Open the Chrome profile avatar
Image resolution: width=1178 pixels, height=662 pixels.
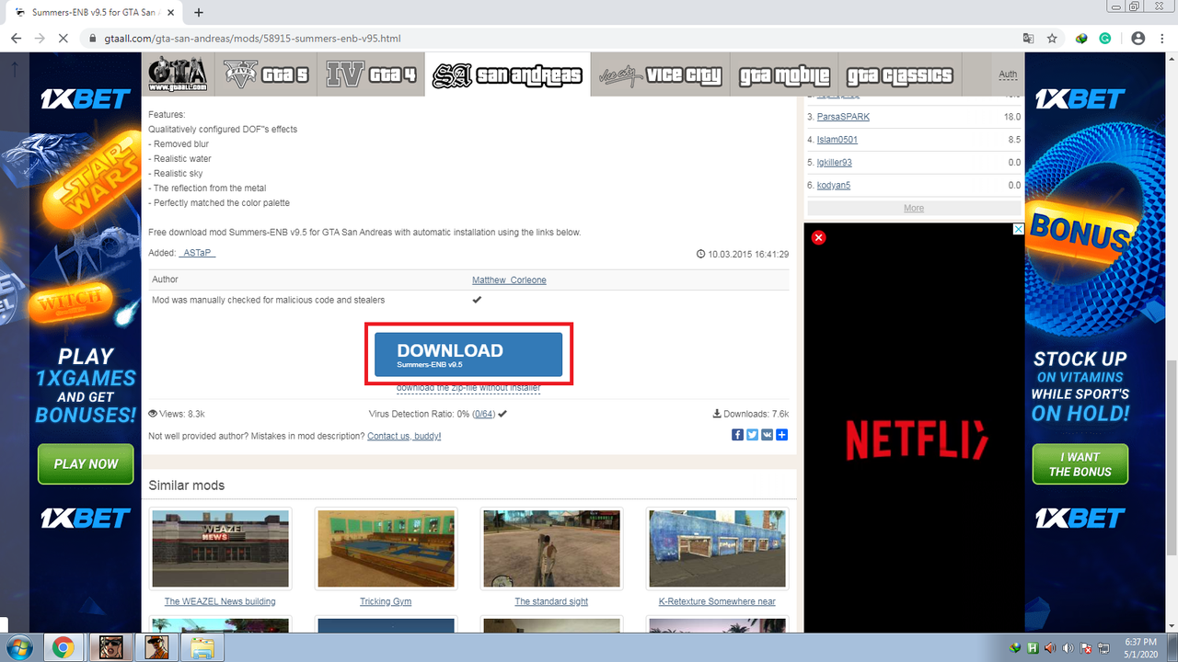point(1138,39)
